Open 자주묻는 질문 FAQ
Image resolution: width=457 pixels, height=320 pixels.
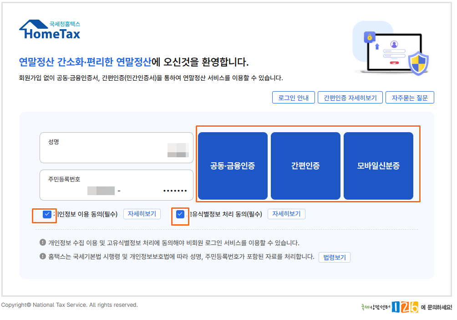[410, 97]
